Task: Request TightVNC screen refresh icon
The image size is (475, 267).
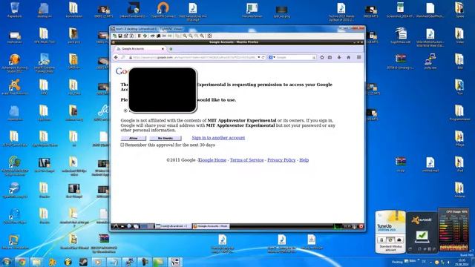Action: [145, 36]
